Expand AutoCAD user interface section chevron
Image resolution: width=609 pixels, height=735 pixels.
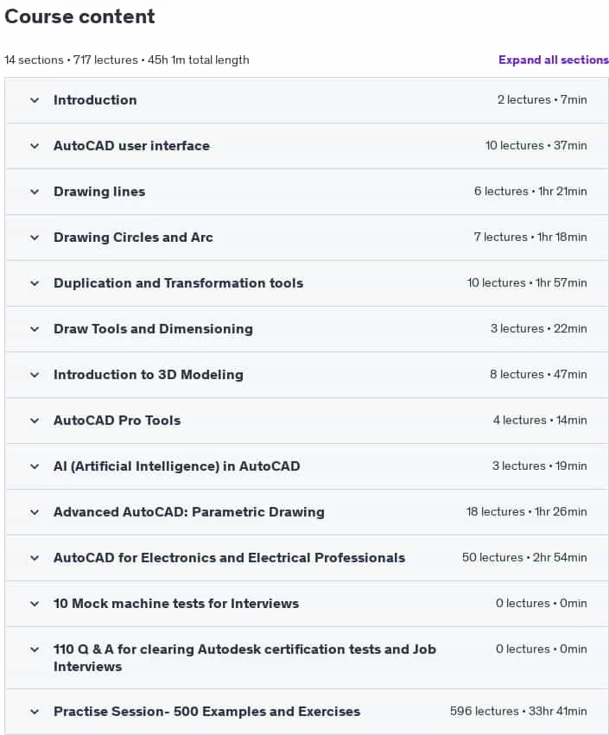(x=35, y=146)
